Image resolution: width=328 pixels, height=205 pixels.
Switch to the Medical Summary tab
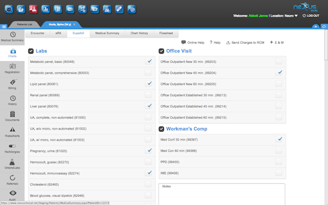107,33
